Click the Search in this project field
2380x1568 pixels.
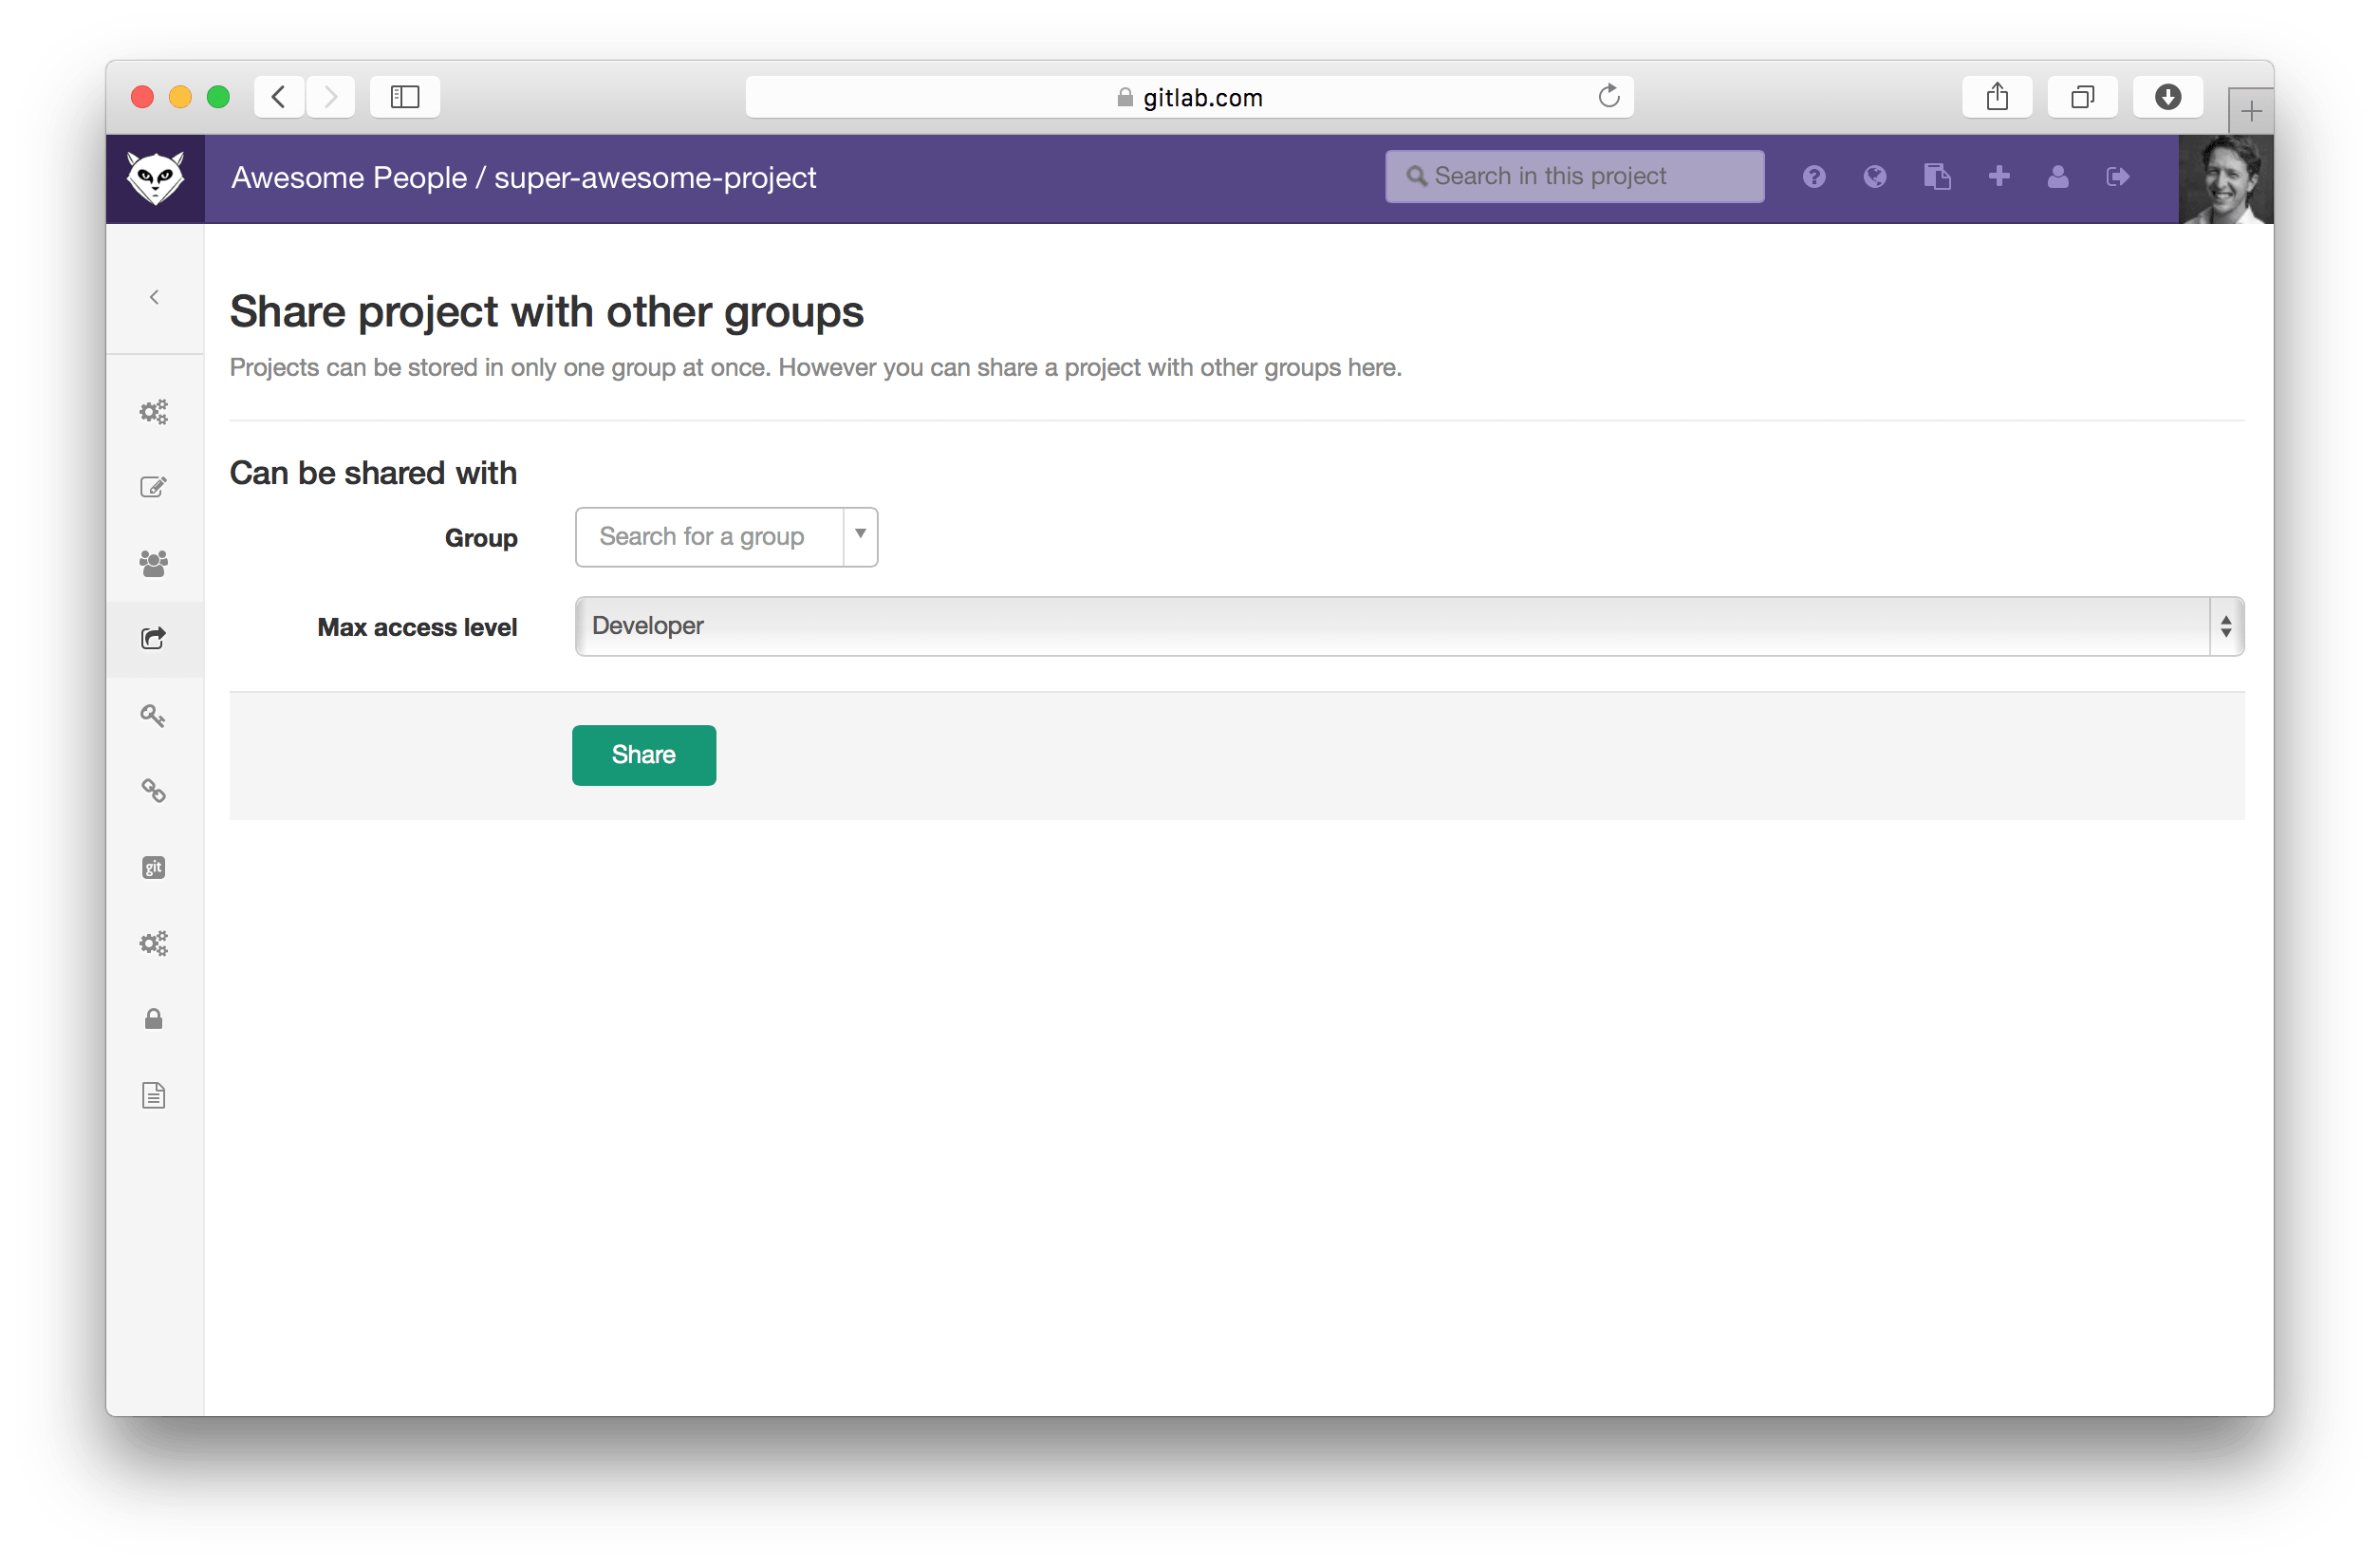click(1575, 175)
